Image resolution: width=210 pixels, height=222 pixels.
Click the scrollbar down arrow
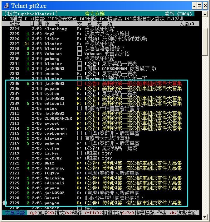[205, 217]
